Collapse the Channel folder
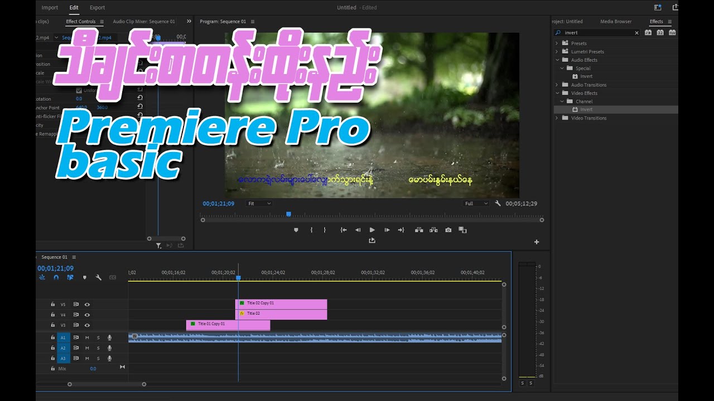Image resolution: width=714 pixels, height=401 pixels. point(562,101)
